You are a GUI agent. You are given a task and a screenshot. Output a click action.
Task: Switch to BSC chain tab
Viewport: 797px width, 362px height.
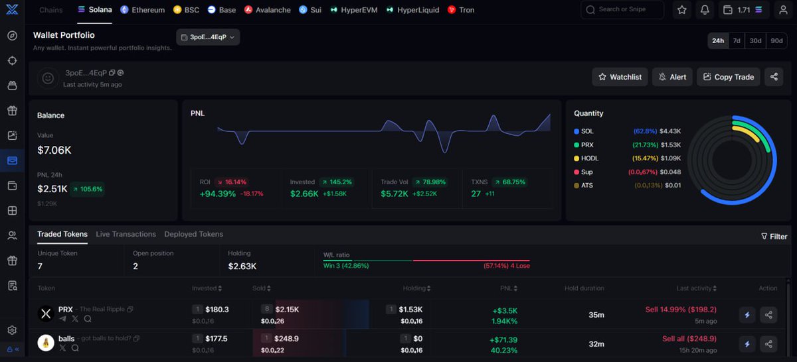(186, 10)
